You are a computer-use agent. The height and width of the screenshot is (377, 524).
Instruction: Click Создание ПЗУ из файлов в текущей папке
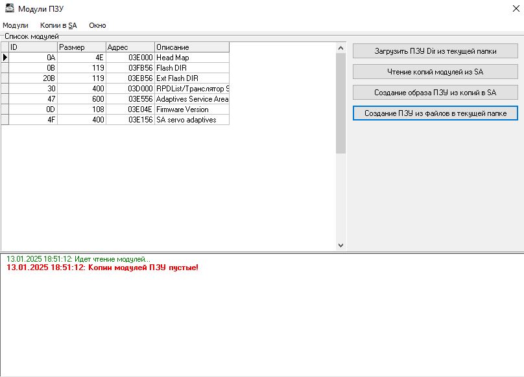tap(435, 113)
